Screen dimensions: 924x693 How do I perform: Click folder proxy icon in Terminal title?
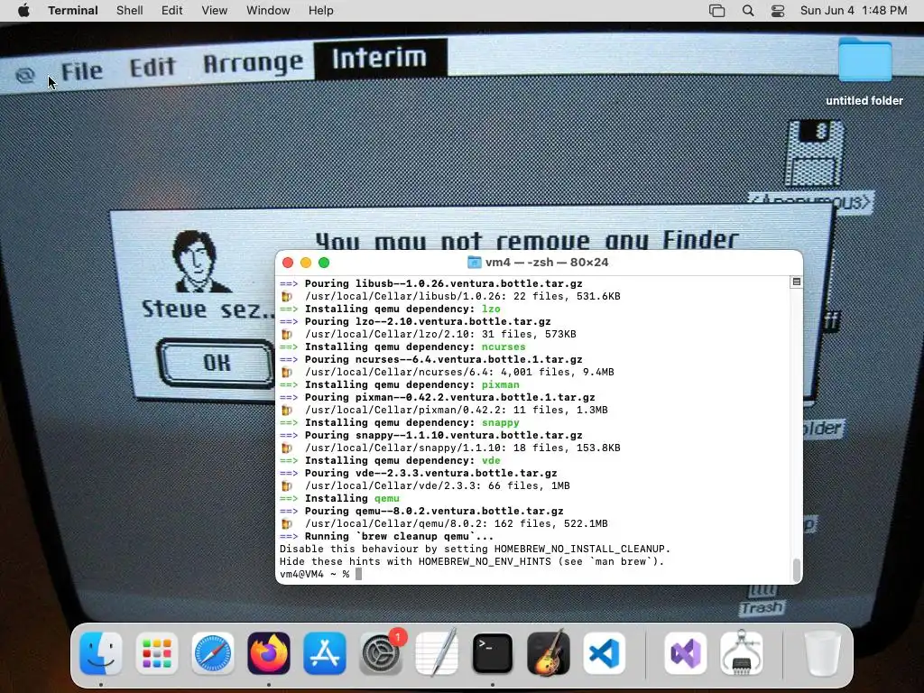(x=474, y=263)
